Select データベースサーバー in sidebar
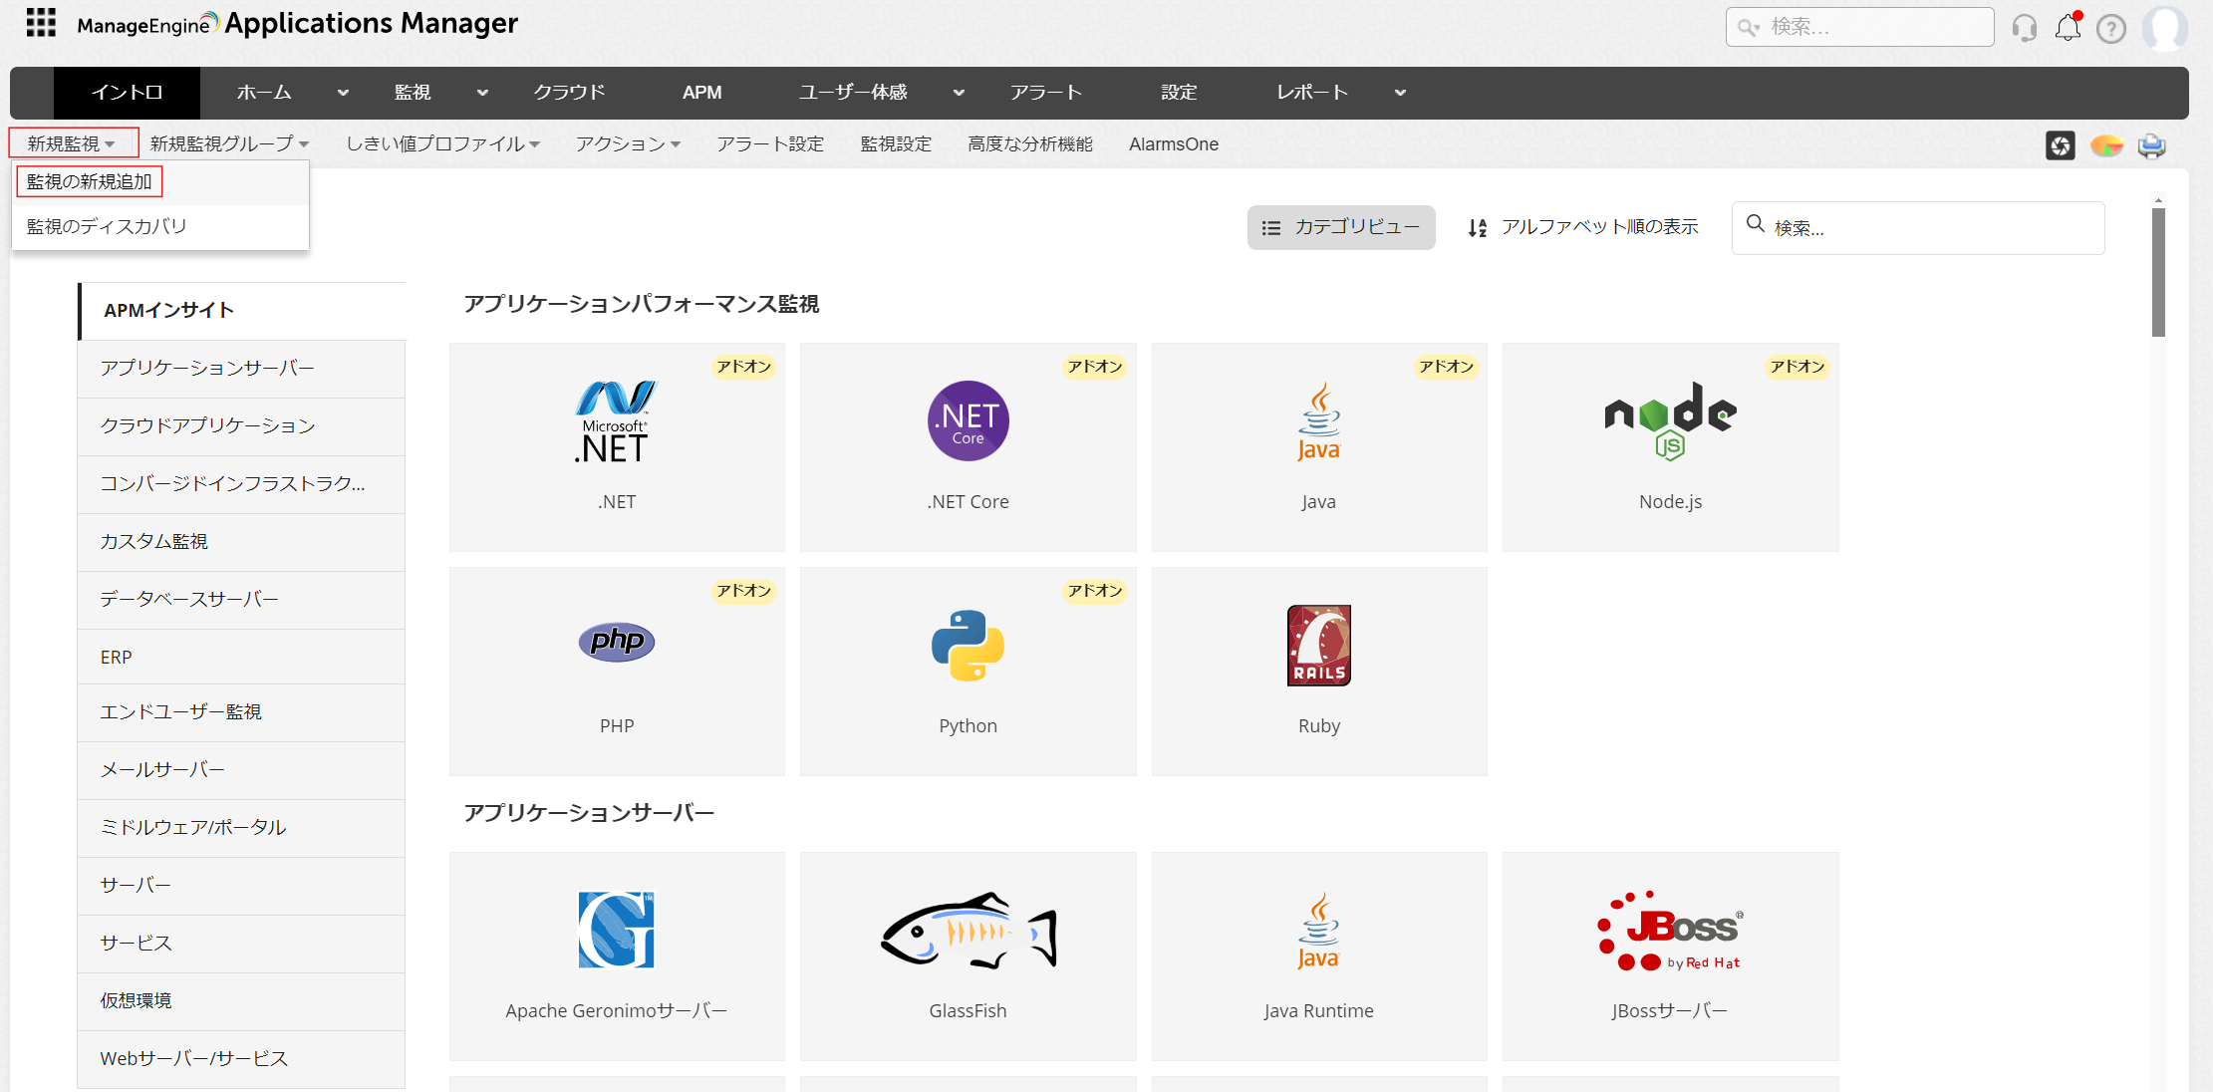Image resolution: width=2213 pixels, height=1092 pixels. (189, 599)
